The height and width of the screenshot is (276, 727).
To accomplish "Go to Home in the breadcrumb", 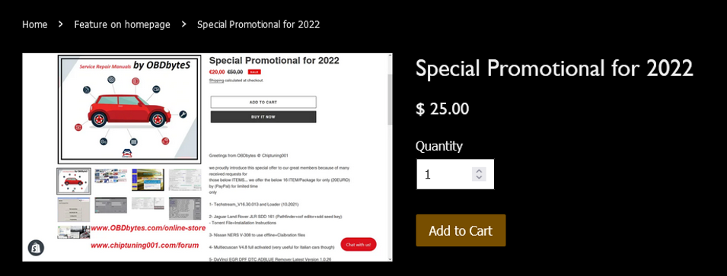I will [35, 24].
